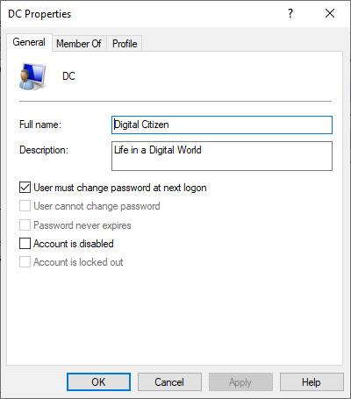Click the question mark help icon in title bar
The height and width of the screenshot is (399, 351).
click(x=290, y=13)
